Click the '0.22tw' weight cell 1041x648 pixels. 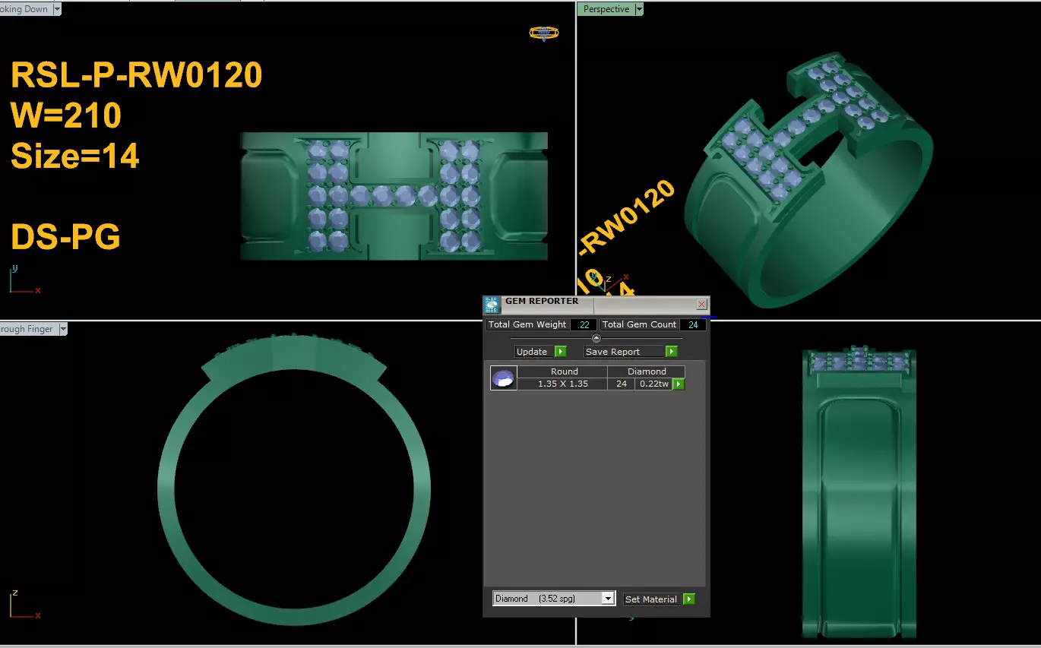point(653,384)
